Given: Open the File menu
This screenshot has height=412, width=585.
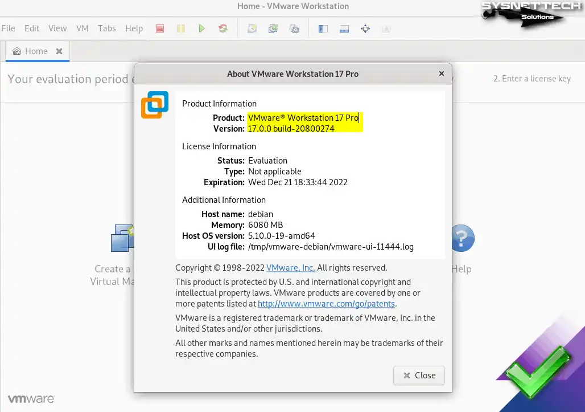Looking at the screenshot, I should tap(9, 28).
